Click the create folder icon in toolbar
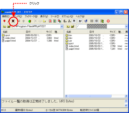This screenshot has width=129, height=113. tap(44, 21)
